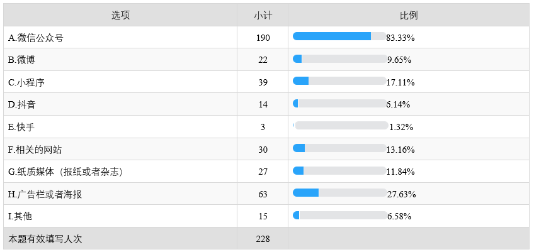The width and height of the screenshot is (534, 252).
Task: Select the A.微信公众号 option label
Action: click(x=36, y=38)
